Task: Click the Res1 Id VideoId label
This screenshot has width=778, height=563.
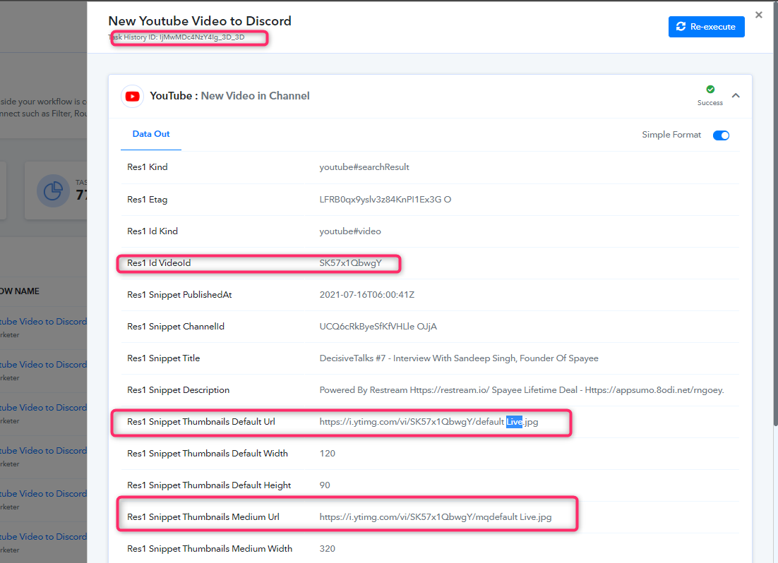Action: (x=159, y=263)
